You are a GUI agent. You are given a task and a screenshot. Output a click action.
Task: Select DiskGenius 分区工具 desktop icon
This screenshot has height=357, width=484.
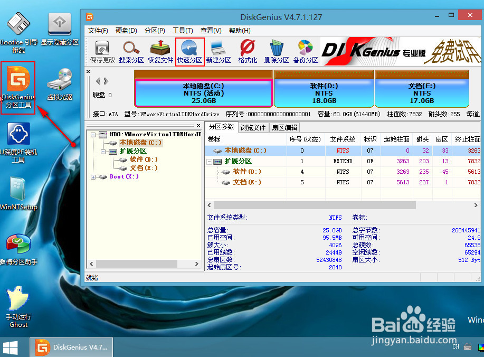(x=18, y=88)
